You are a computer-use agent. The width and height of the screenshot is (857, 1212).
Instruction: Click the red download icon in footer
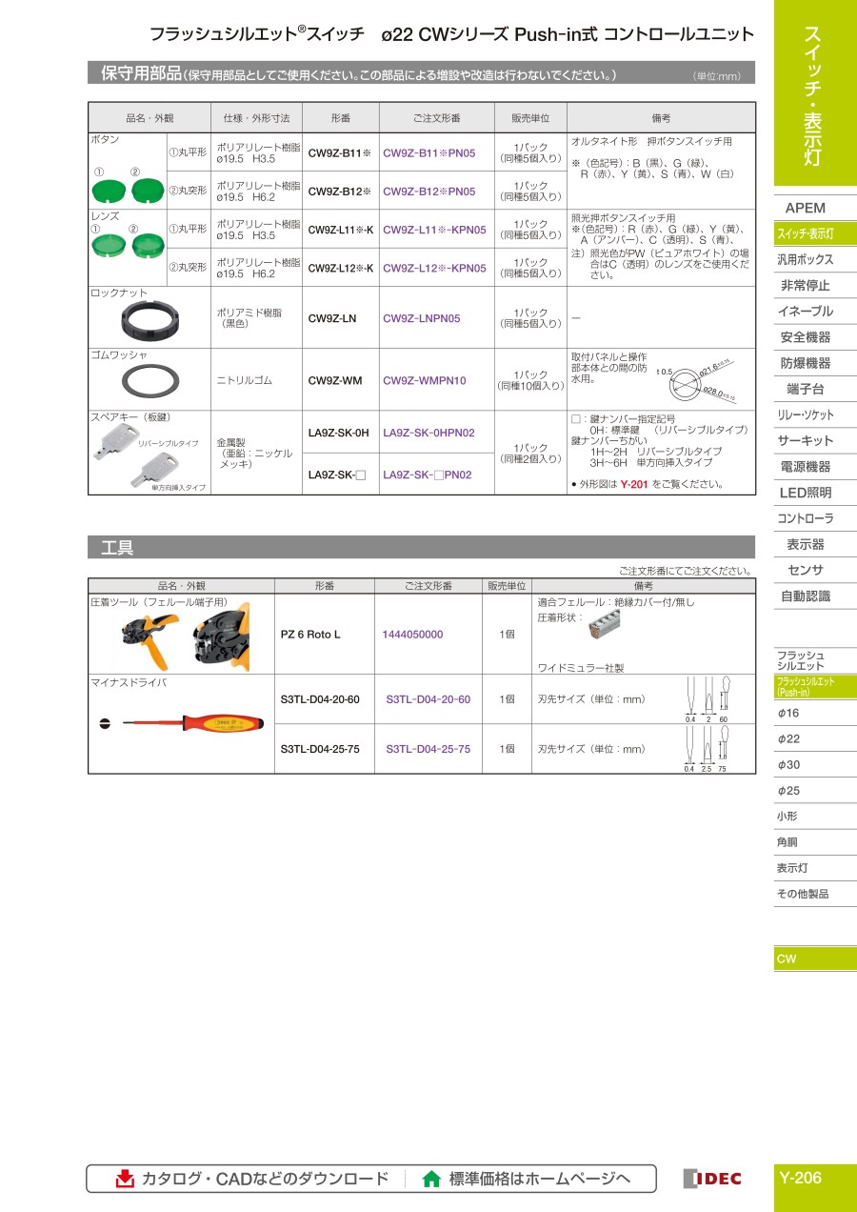click(x=125, y=1179)
